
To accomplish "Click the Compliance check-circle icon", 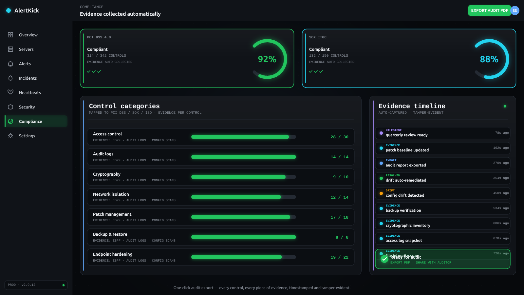I will coord(10,121).
